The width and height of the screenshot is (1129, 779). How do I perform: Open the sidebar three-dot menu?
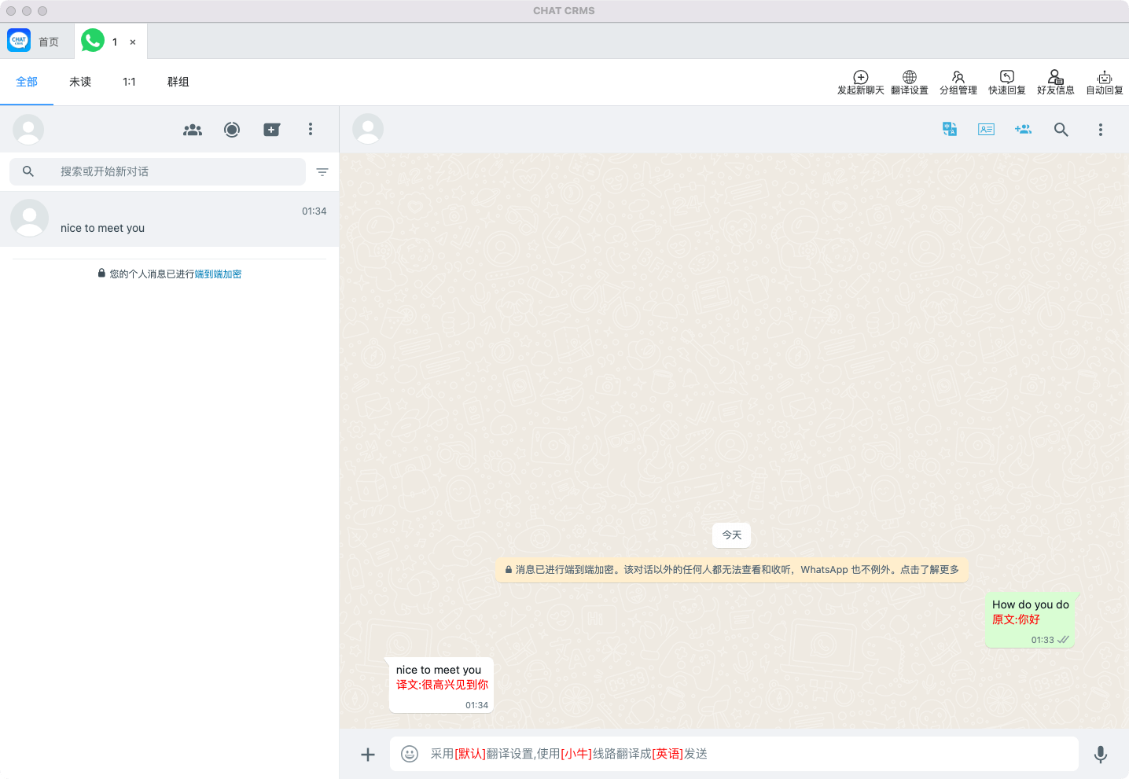tap(311, 130)
